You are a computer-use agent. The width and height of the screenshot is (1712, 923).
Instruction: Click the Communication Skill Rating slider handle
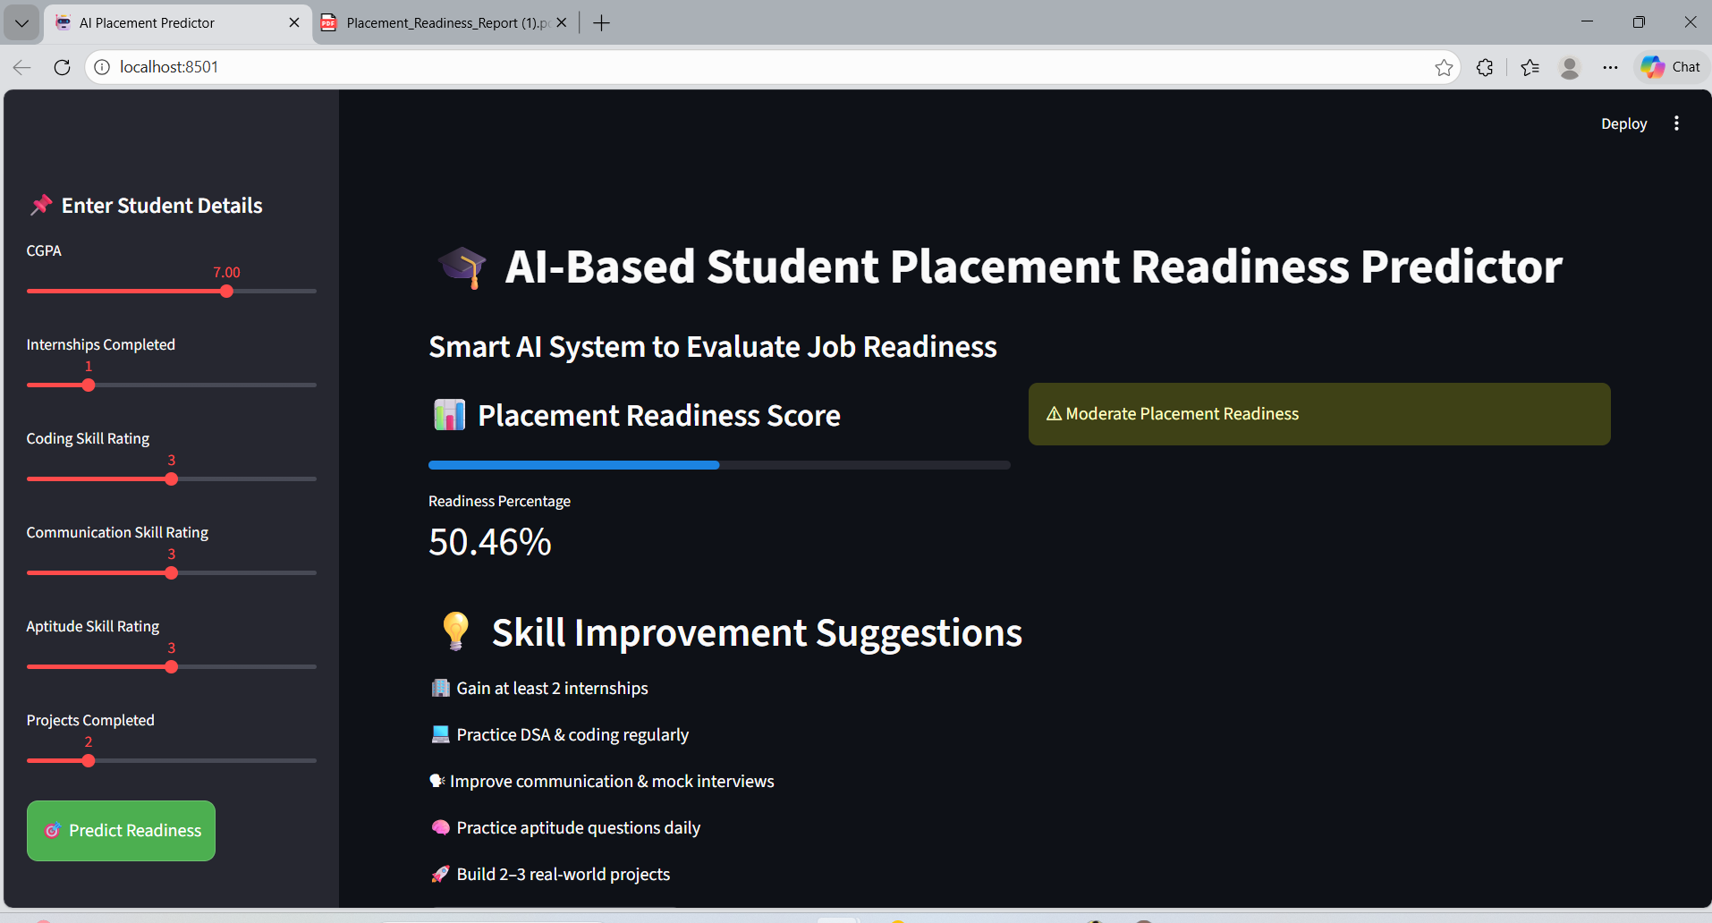[172, 573]
